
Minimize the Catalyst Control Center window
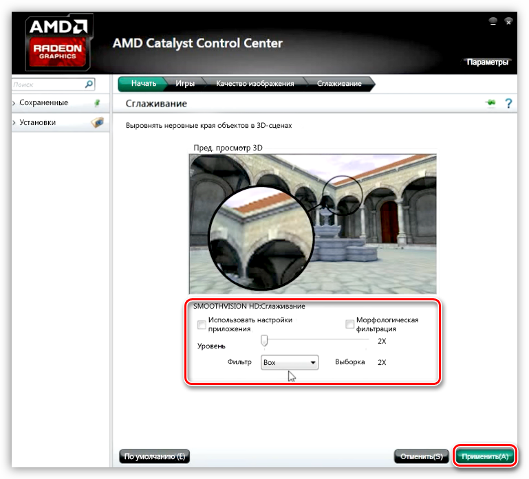point(493,21)
